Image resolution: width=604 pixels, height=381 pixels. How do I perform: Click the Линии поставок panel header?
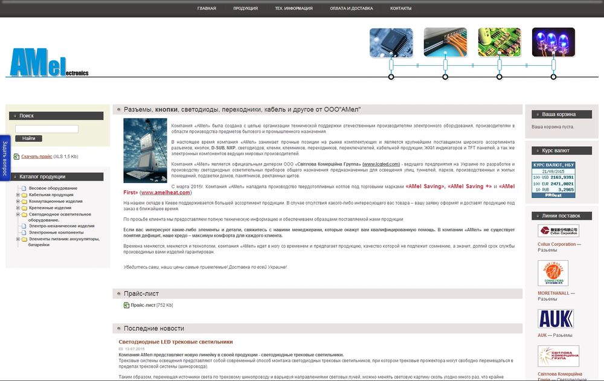pyautogui.click(x=562, y=216)
